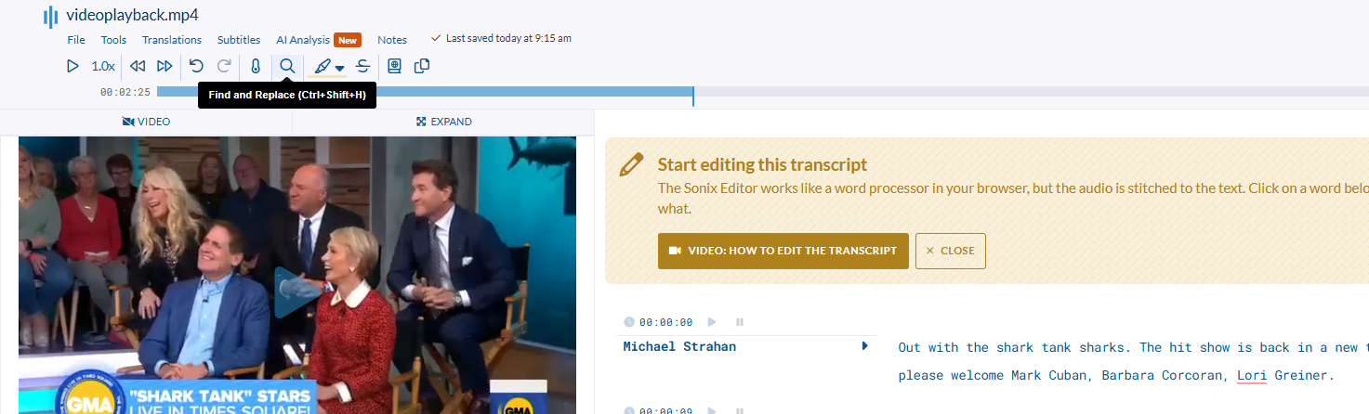Viewport: 1369px width, 414px height.
Task: Click the underlined word 'Lori' in transcript
Action: [1254, 376]
